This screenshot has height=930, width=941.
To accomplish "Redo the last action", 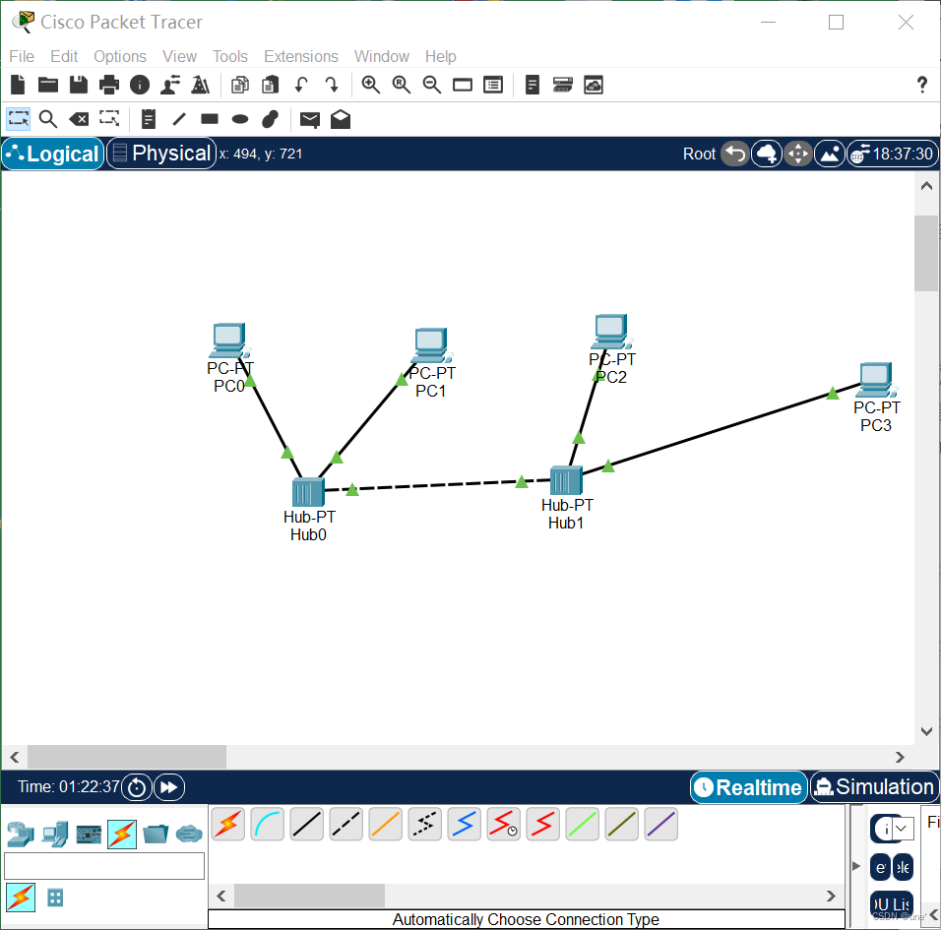I will point(332,85).
